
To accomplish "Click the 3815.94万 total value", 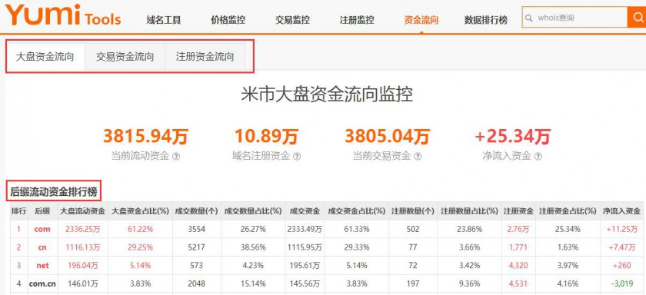I will (145, 136).
